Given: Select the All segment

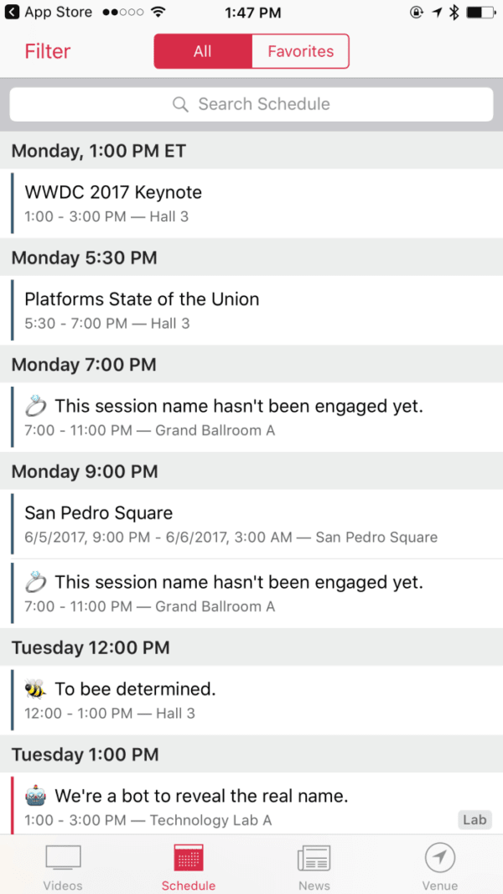Looking at the screenshot, I should [203, 52].
